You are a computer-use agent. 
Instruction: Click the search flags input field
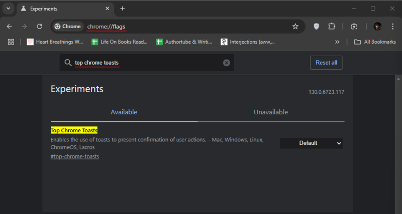pyautogui.click(x=146, y=63)
